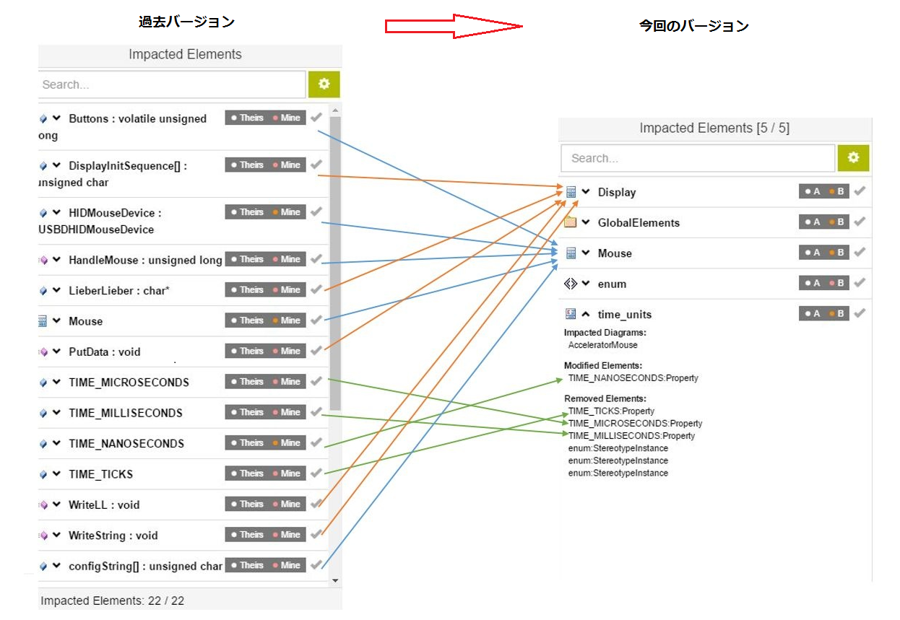The height and width of the screenshot is (620, 900).
Task: Expand the HandleMouse row
Action: 56,260
